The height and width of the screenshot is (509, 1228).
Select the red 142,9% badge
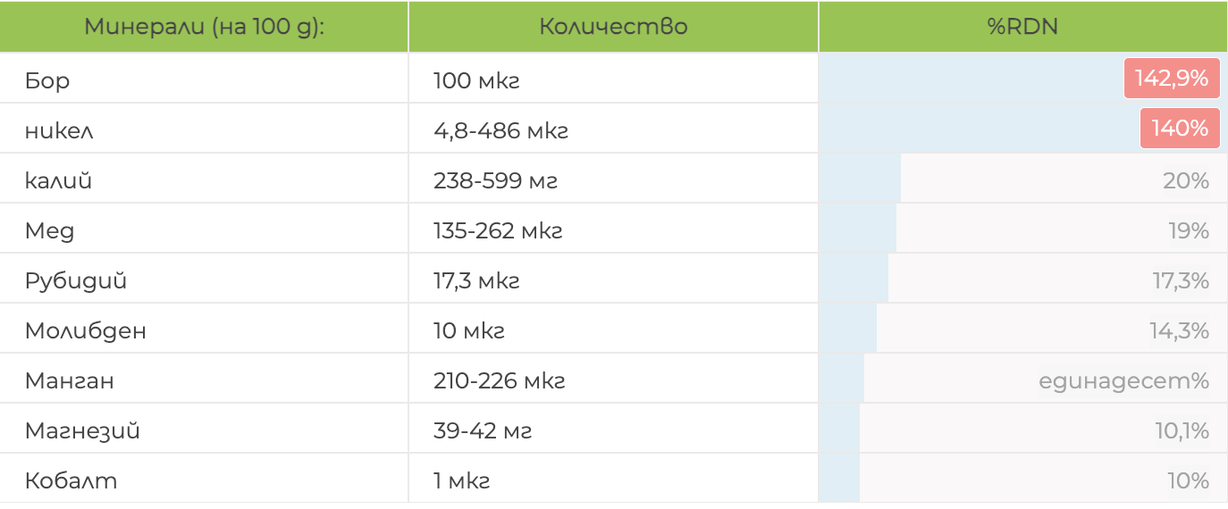pyautogui.click(x=1171, y=79)
